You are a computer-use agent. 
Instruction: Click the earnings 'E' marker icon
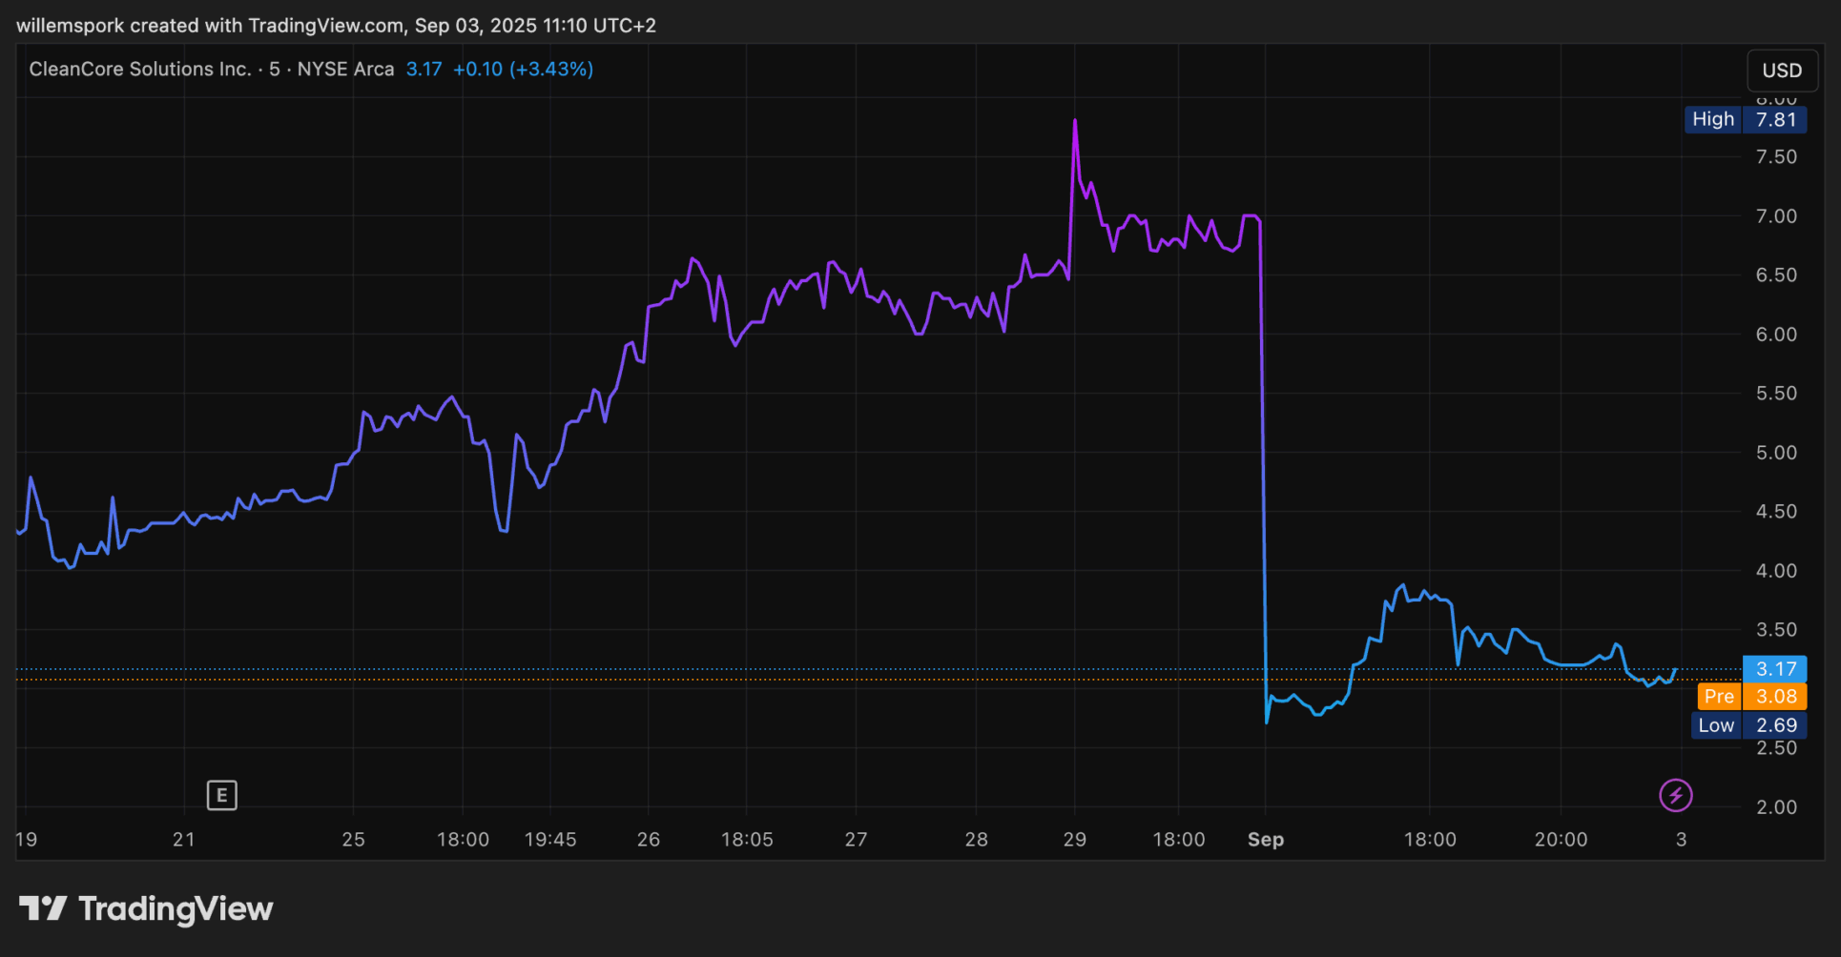(221, 795)
